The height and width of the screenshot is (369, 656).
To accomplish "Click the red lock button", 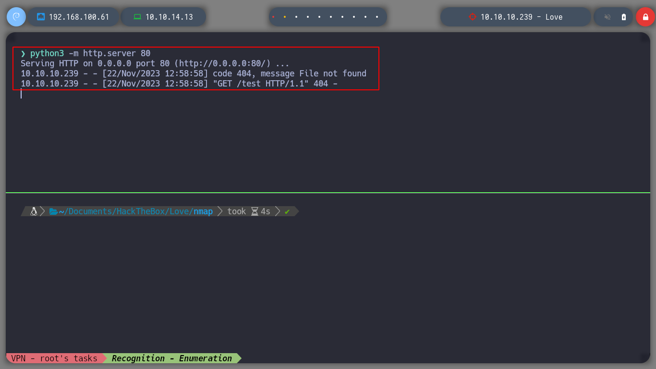I will [x=645, y=17].
